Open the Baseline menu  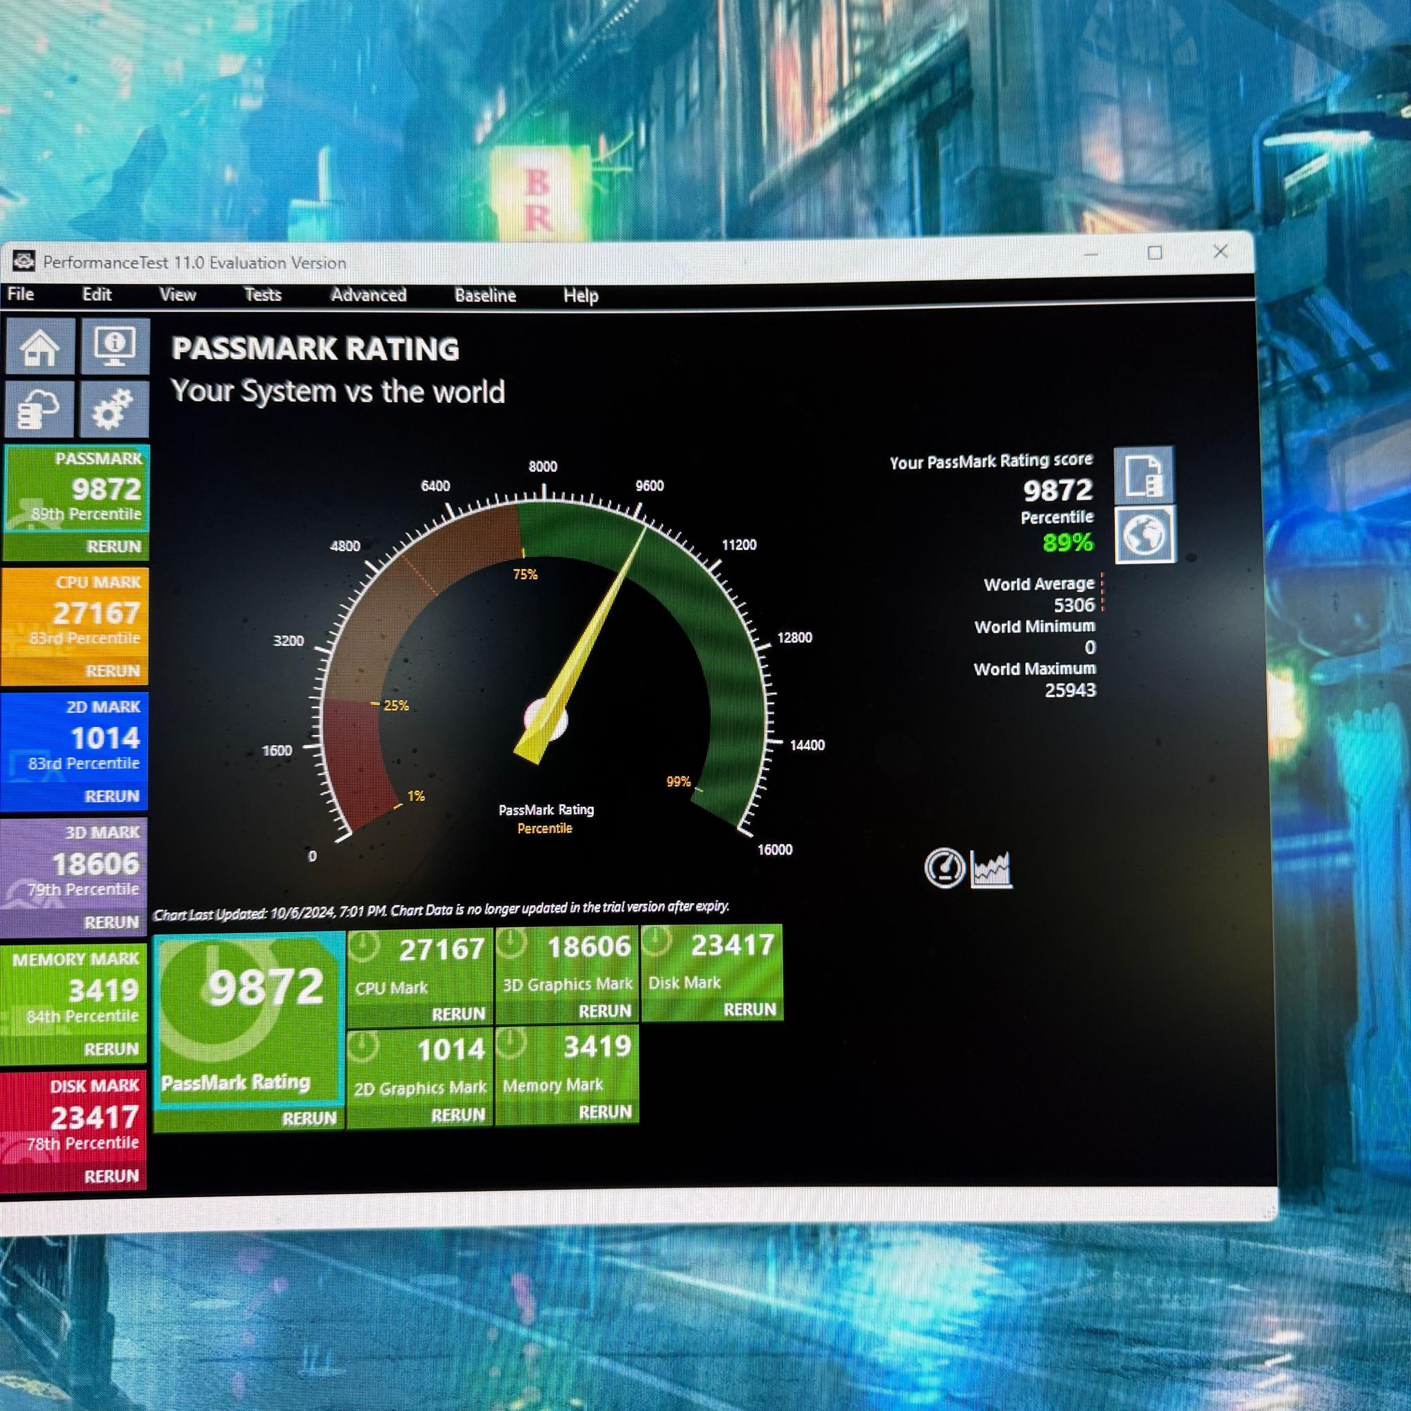coord(486,295)
